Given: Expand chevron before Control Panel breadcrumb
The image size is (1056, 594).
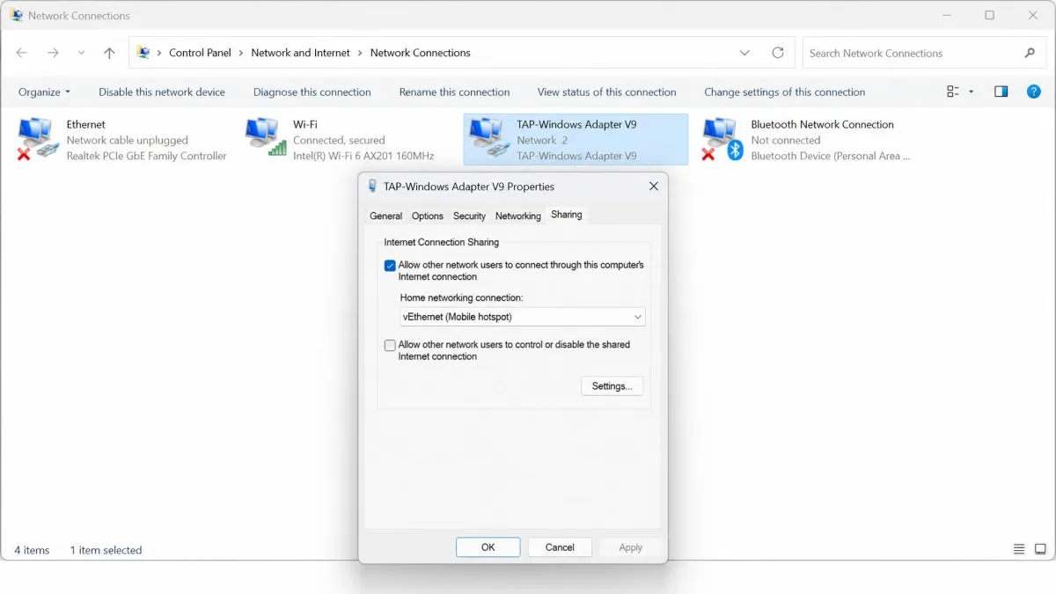Looking at the screenshot, I should click(159, 53).
